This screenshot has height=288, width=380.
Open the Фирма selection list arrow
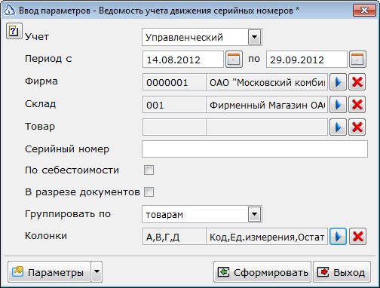click(x=338, y=82)
